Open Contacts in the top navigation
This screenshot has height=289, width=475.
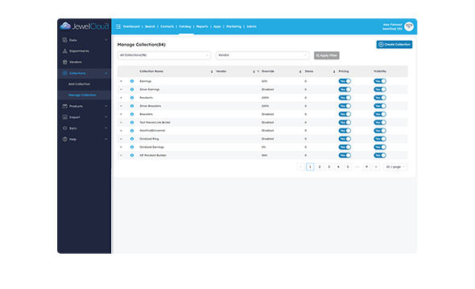[x=167, y=26]
